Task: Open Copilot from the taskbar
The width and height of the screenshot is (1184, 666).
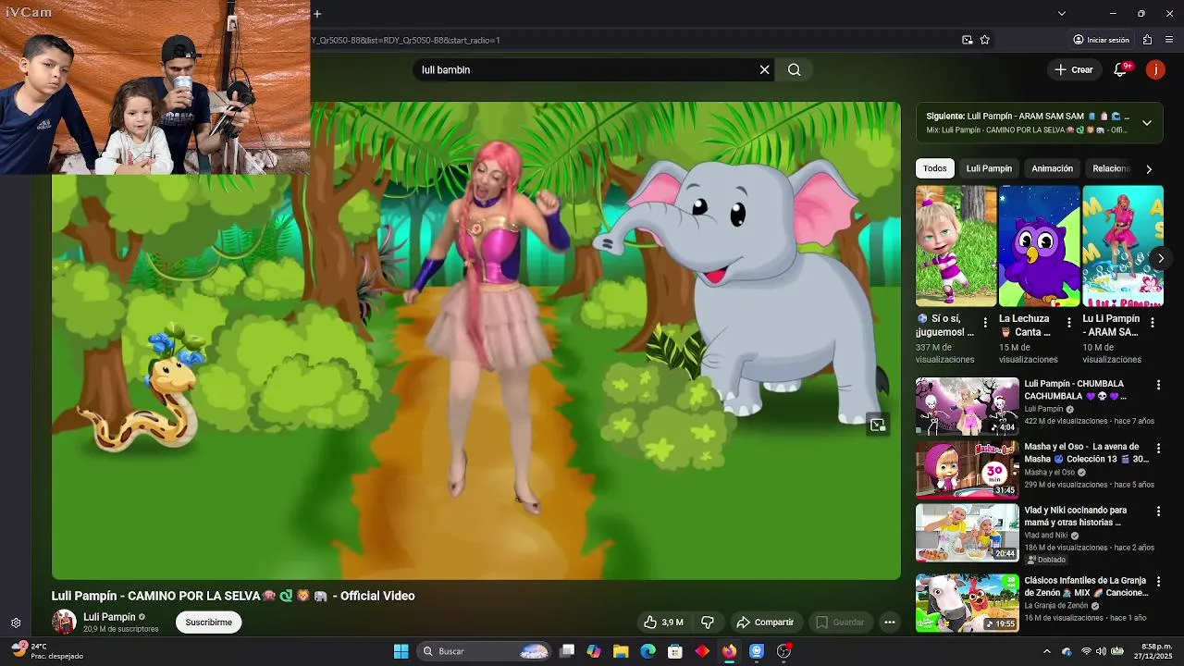Action: 594,651
